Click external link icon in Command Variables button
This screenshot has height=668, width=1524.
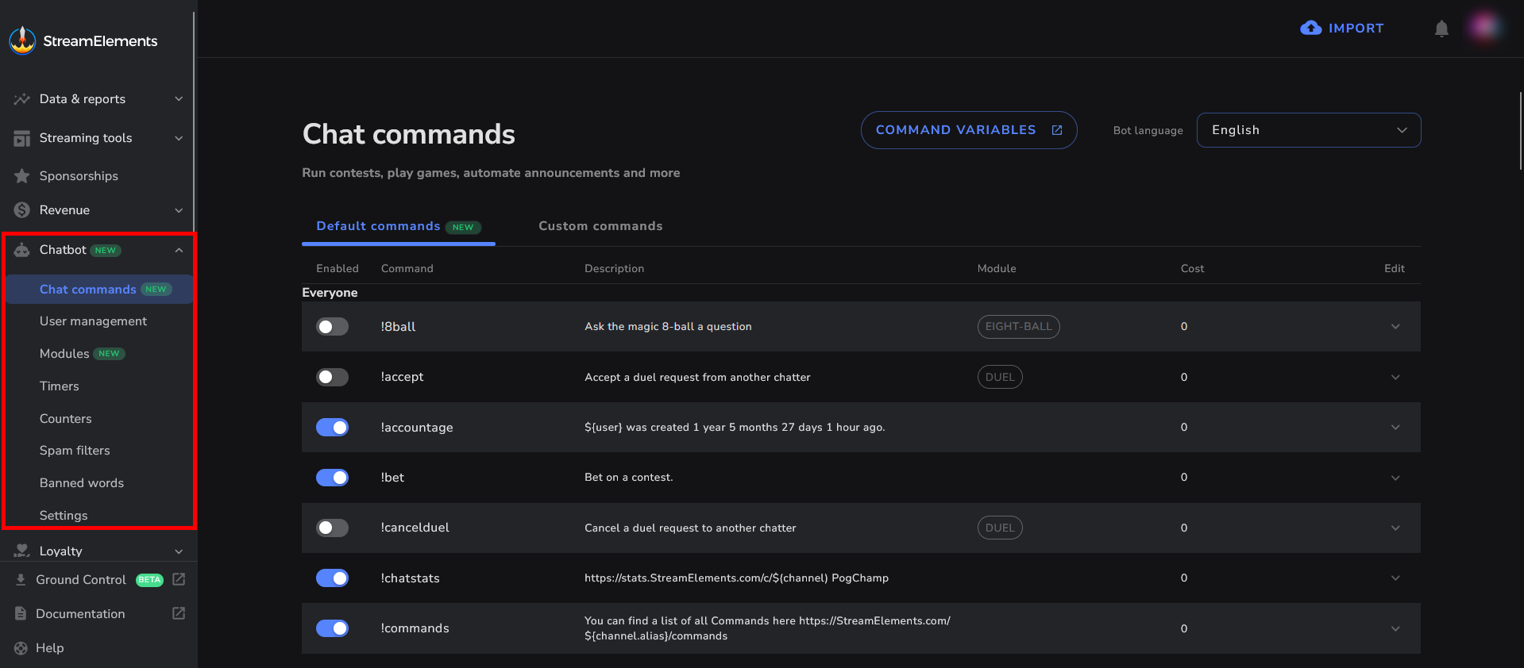pos(1057,130)
